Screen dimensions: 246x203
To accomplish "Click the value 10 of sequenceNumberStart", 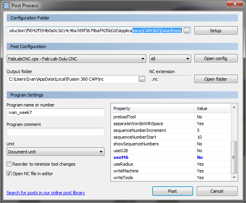I will tap(200, 137).
